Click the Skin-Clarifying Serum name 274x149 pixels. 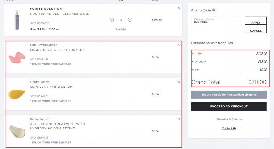[51, 87]
